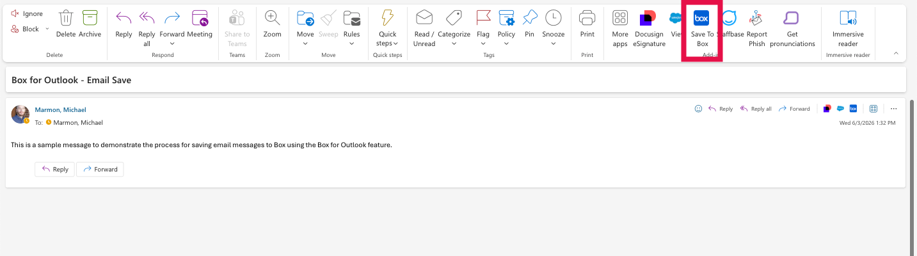The height and width of the screenshot is (256, 917).
Task: Click the Policy icon
Action: pos(506,18)
